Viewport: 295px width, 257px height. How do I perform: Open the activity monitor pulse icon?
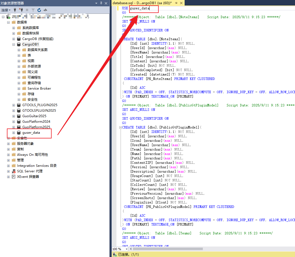45,10
